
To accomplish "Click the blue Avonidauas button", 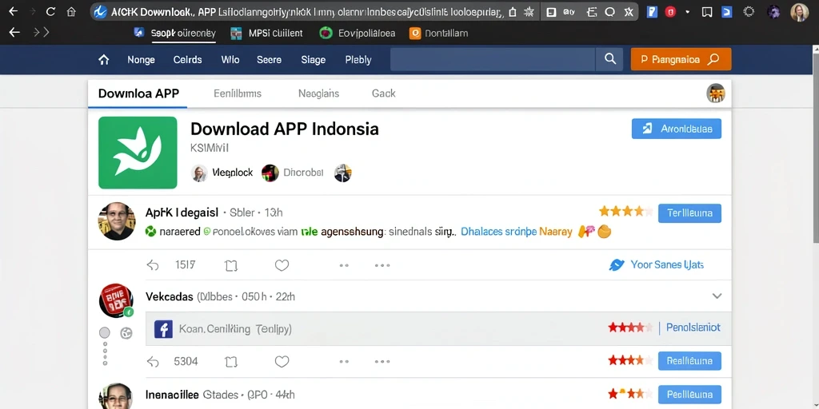I will [677, 129].
